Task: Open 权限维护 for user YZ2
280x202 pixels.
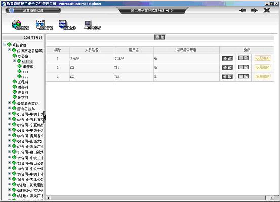Action: (263, 76)
